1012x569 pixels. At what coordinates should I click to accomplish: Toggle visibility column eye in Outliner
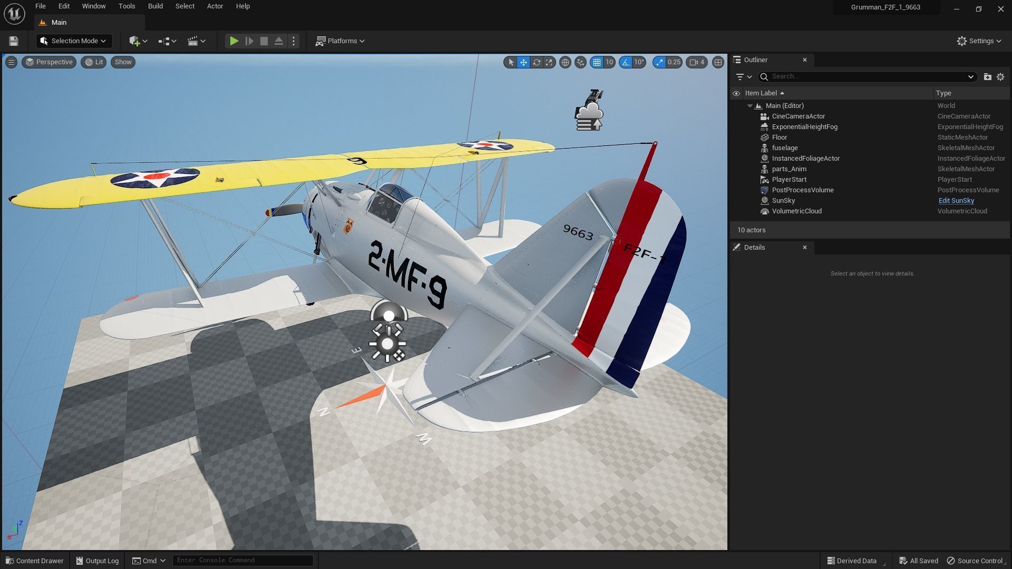736,93
